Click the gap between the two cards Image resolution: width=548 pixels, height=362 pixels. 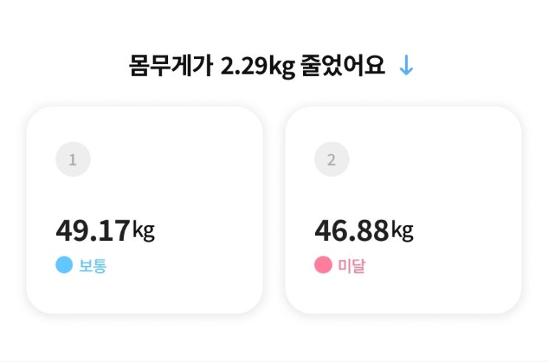pos(274,209)
